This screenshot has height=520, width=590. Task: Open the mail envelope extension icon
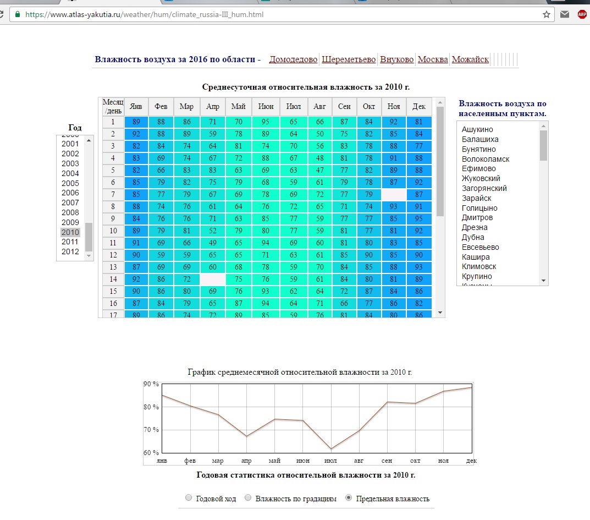tap(564, 15)
